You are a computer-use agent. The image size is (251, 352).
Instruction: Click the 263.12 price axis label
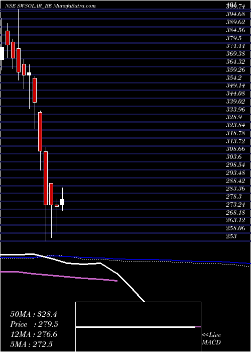coord(236,220)
